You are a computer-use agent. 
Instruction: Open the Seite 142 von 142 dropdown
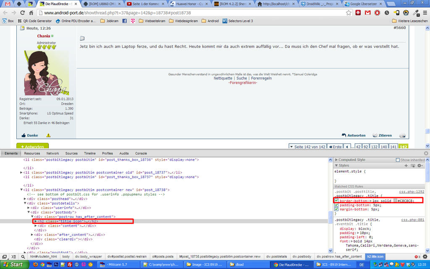309,147
